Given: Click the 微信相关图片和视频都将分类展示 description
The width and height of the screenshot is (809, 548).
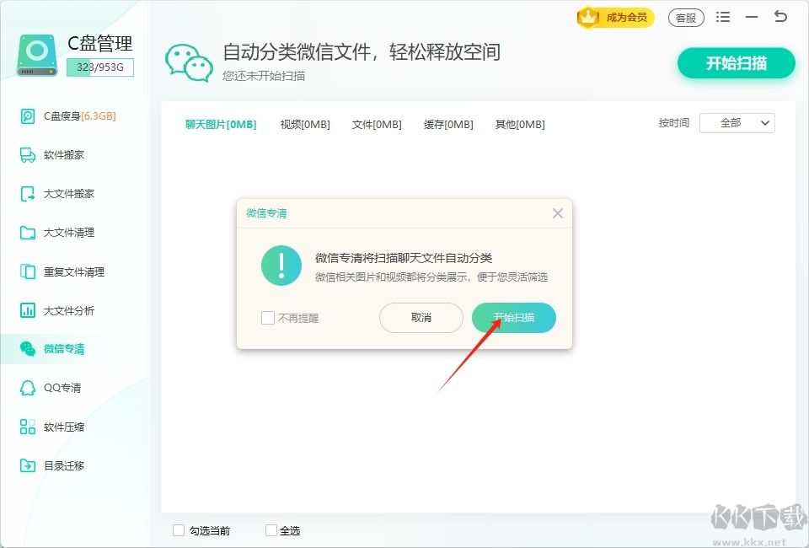Looking at the screenshot, I should point(431,277).
